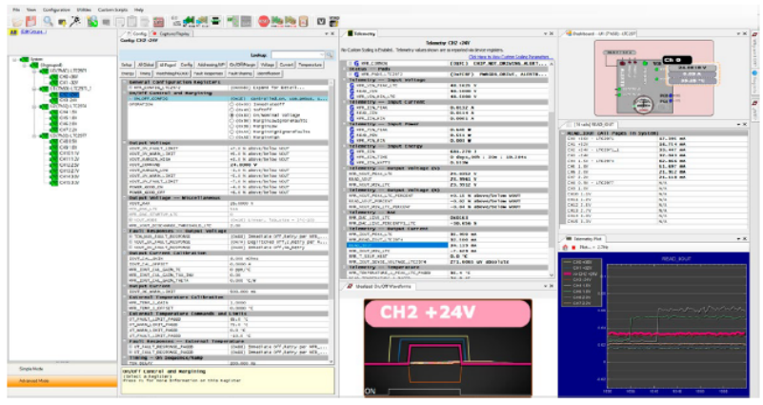Open the Lookup combo box dropdown
The width and height of the screenshot is (763, 405).
[322, 55]
